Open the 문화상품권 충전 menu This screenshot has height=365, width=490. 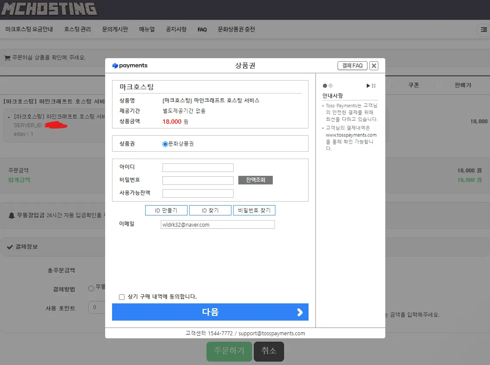pyautogui.click(x=236, y=29)
